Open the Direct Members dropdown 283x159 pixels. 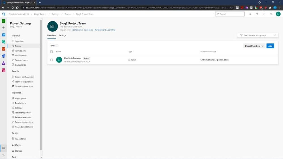click(x=254, y=46)
